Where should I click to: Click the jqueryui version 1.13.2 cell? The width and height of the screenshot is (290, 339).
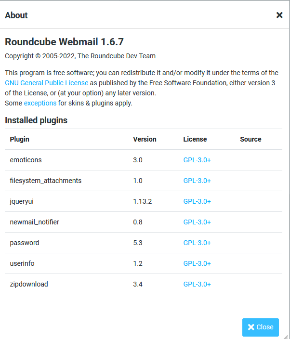[143, 201]
